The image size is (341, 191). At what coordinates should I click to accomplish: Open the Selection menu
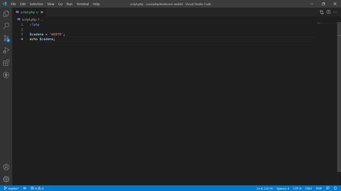(36, 4)
